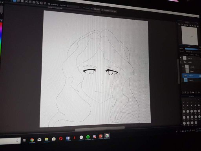Viewport: 201px width, 151px height.
Task: Adjust the layer Opacity slider
Action: pos(191,49)
